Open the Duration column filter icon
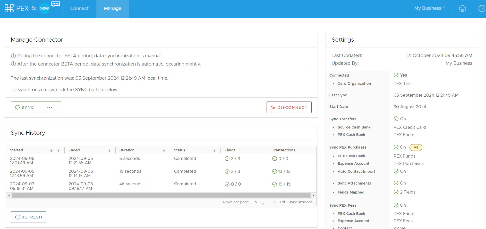The width and height of the screenshot is (486, 229). click(164, 151)
